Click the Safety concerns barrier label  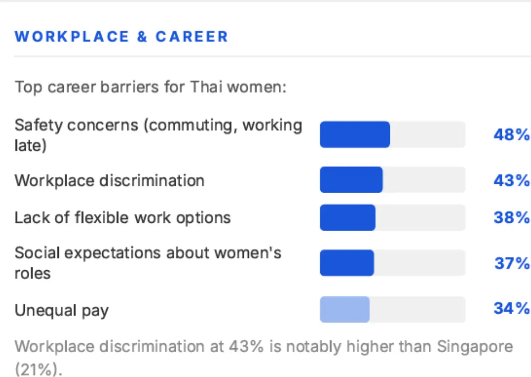click(158, 135)
